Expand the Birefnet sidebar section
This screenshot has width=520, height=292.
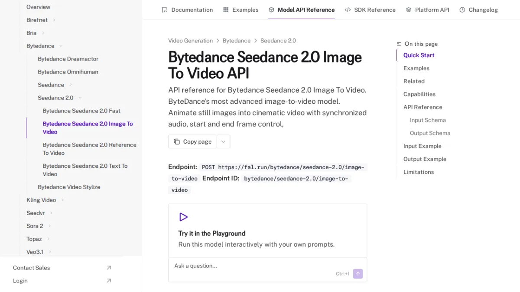point(54,20)
